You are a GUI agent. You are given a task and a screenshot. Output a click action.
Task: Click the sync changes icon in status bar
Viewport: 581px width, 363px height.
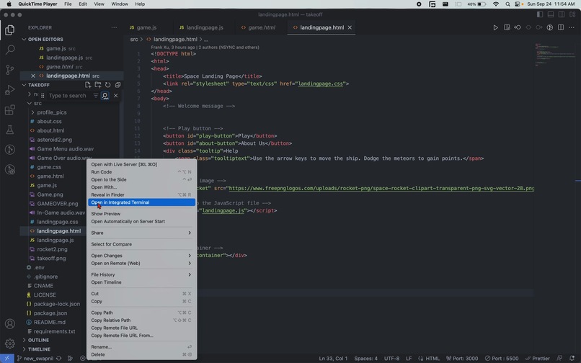tap(58, 358)
